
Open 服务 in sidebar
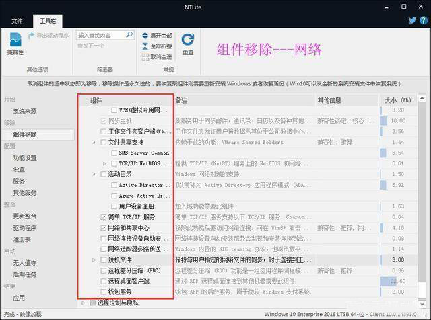19,181
